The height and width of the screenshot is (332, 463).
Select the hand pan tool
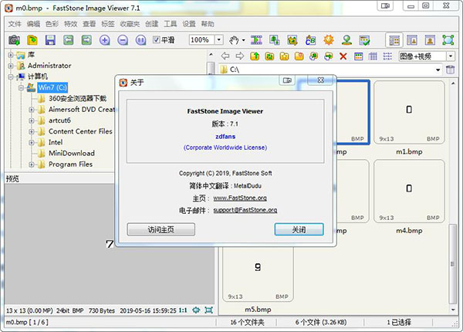click(x=234, y=40)
